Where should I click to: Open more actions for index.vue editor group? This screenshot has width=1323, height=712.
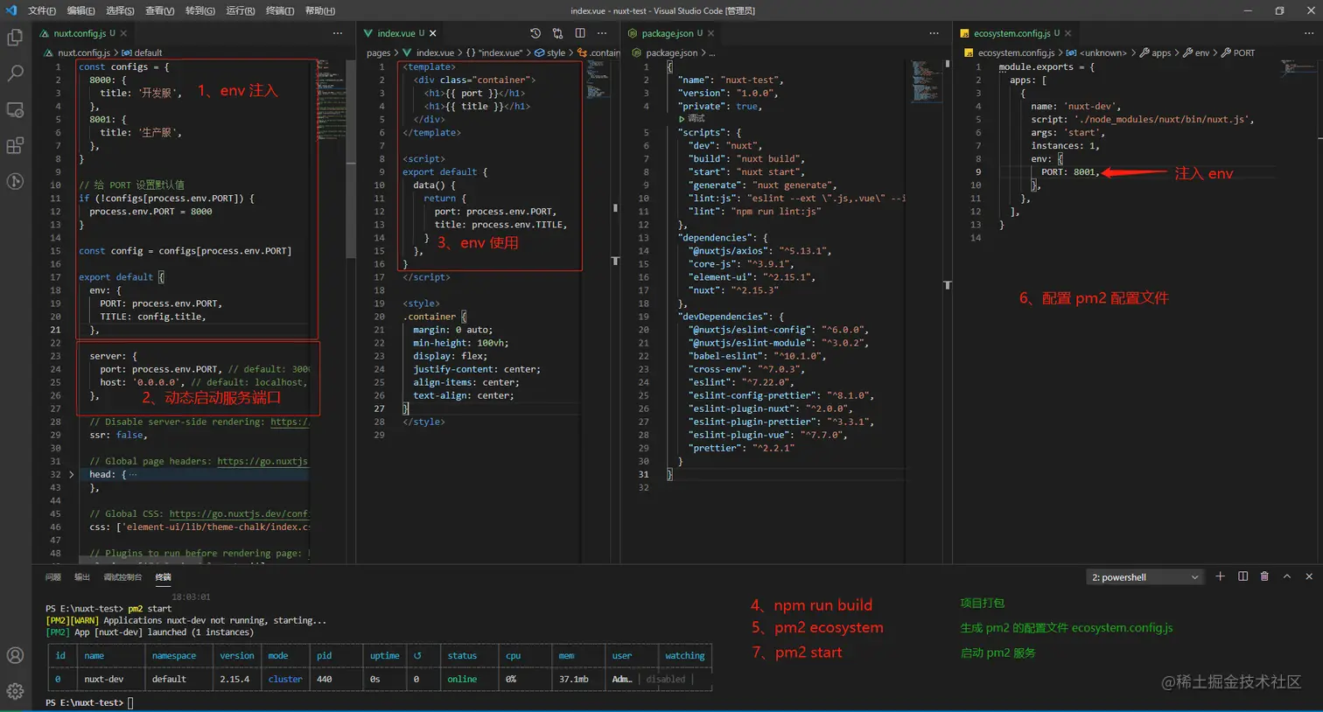(602, 33)
